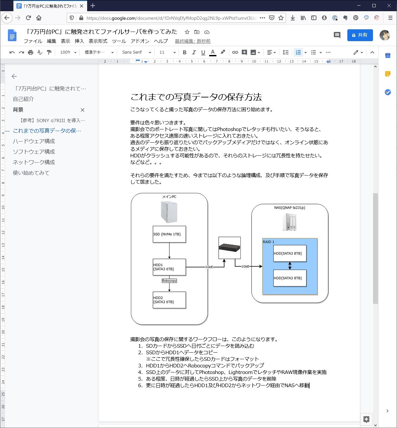Click the undo icon in Docs toolbar
This screenshot has width=397, height=428.
(12, 52)
